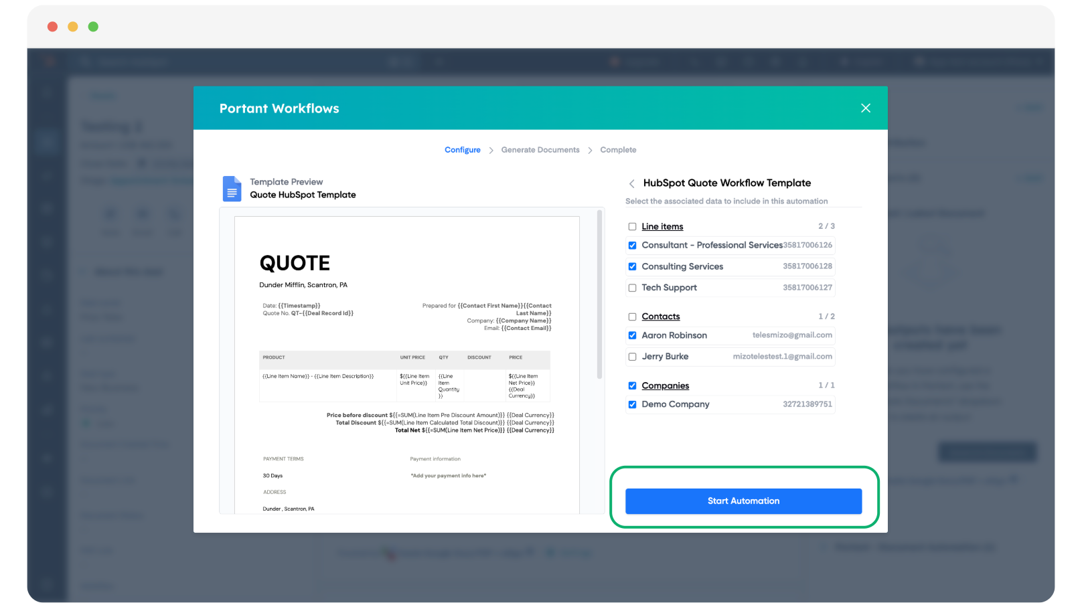Switch to Generate Documents step
Viewport: 1082px width, 609px height.
point(540,150)
